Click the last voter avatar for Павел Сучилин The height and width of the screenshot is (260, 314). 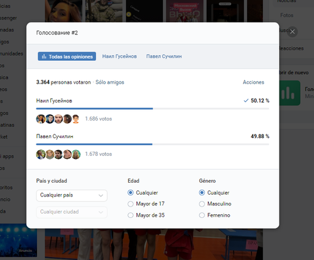(76, 154)
